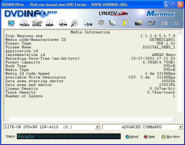The width and height of the screenshot is (185, 145).
Task: Select the SKYMEDIAR01 media code value
Action: tap(162, 40)
